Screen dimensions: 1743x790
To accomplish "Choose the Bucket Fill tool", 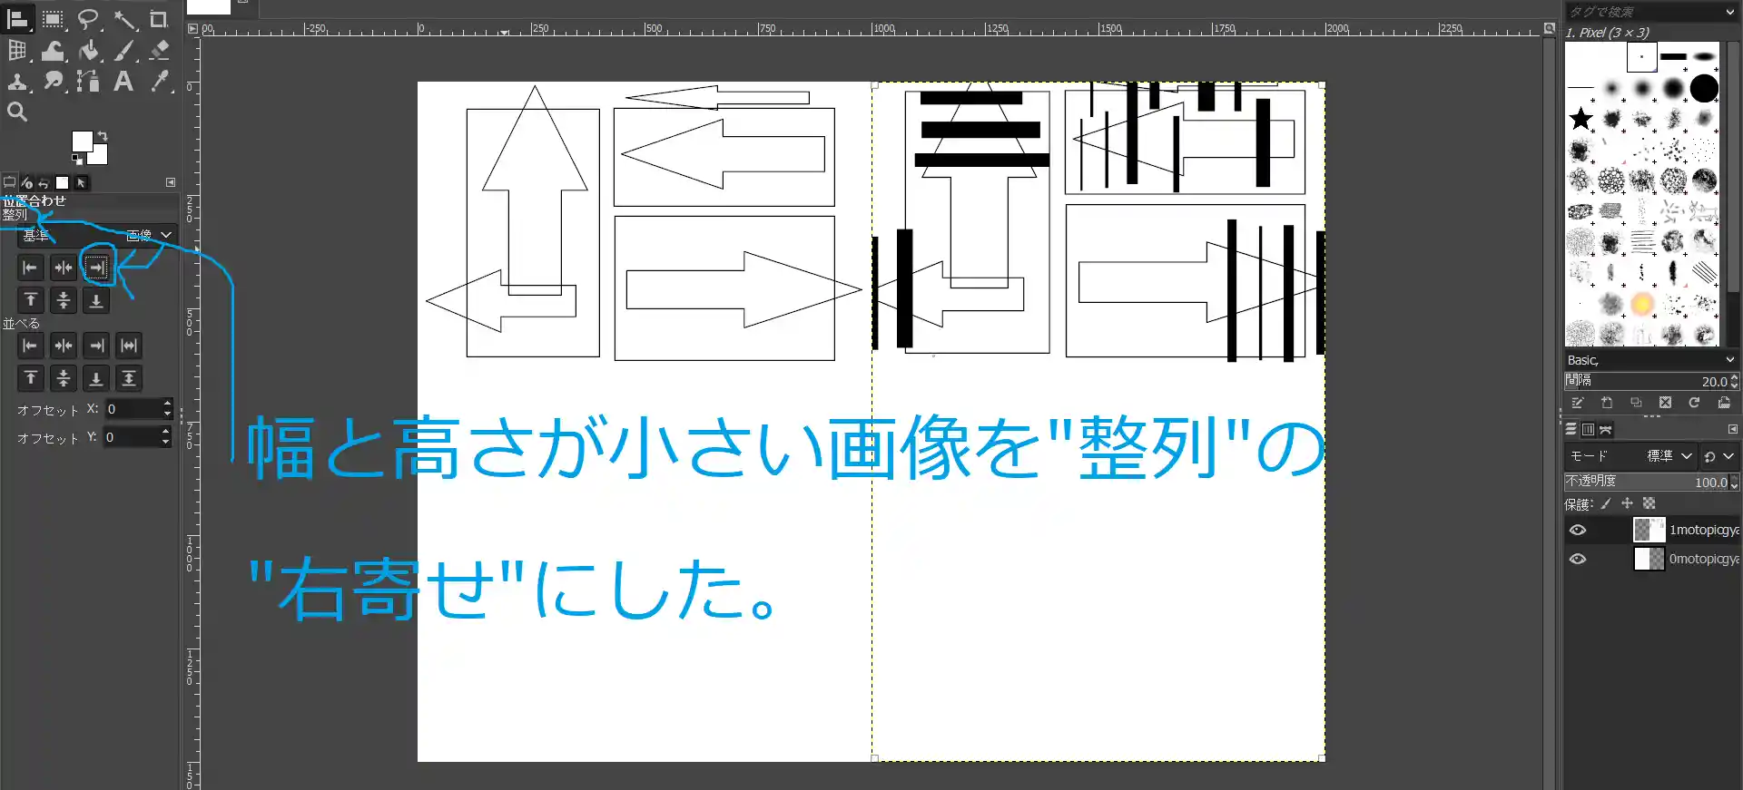I will click(89, 51).
